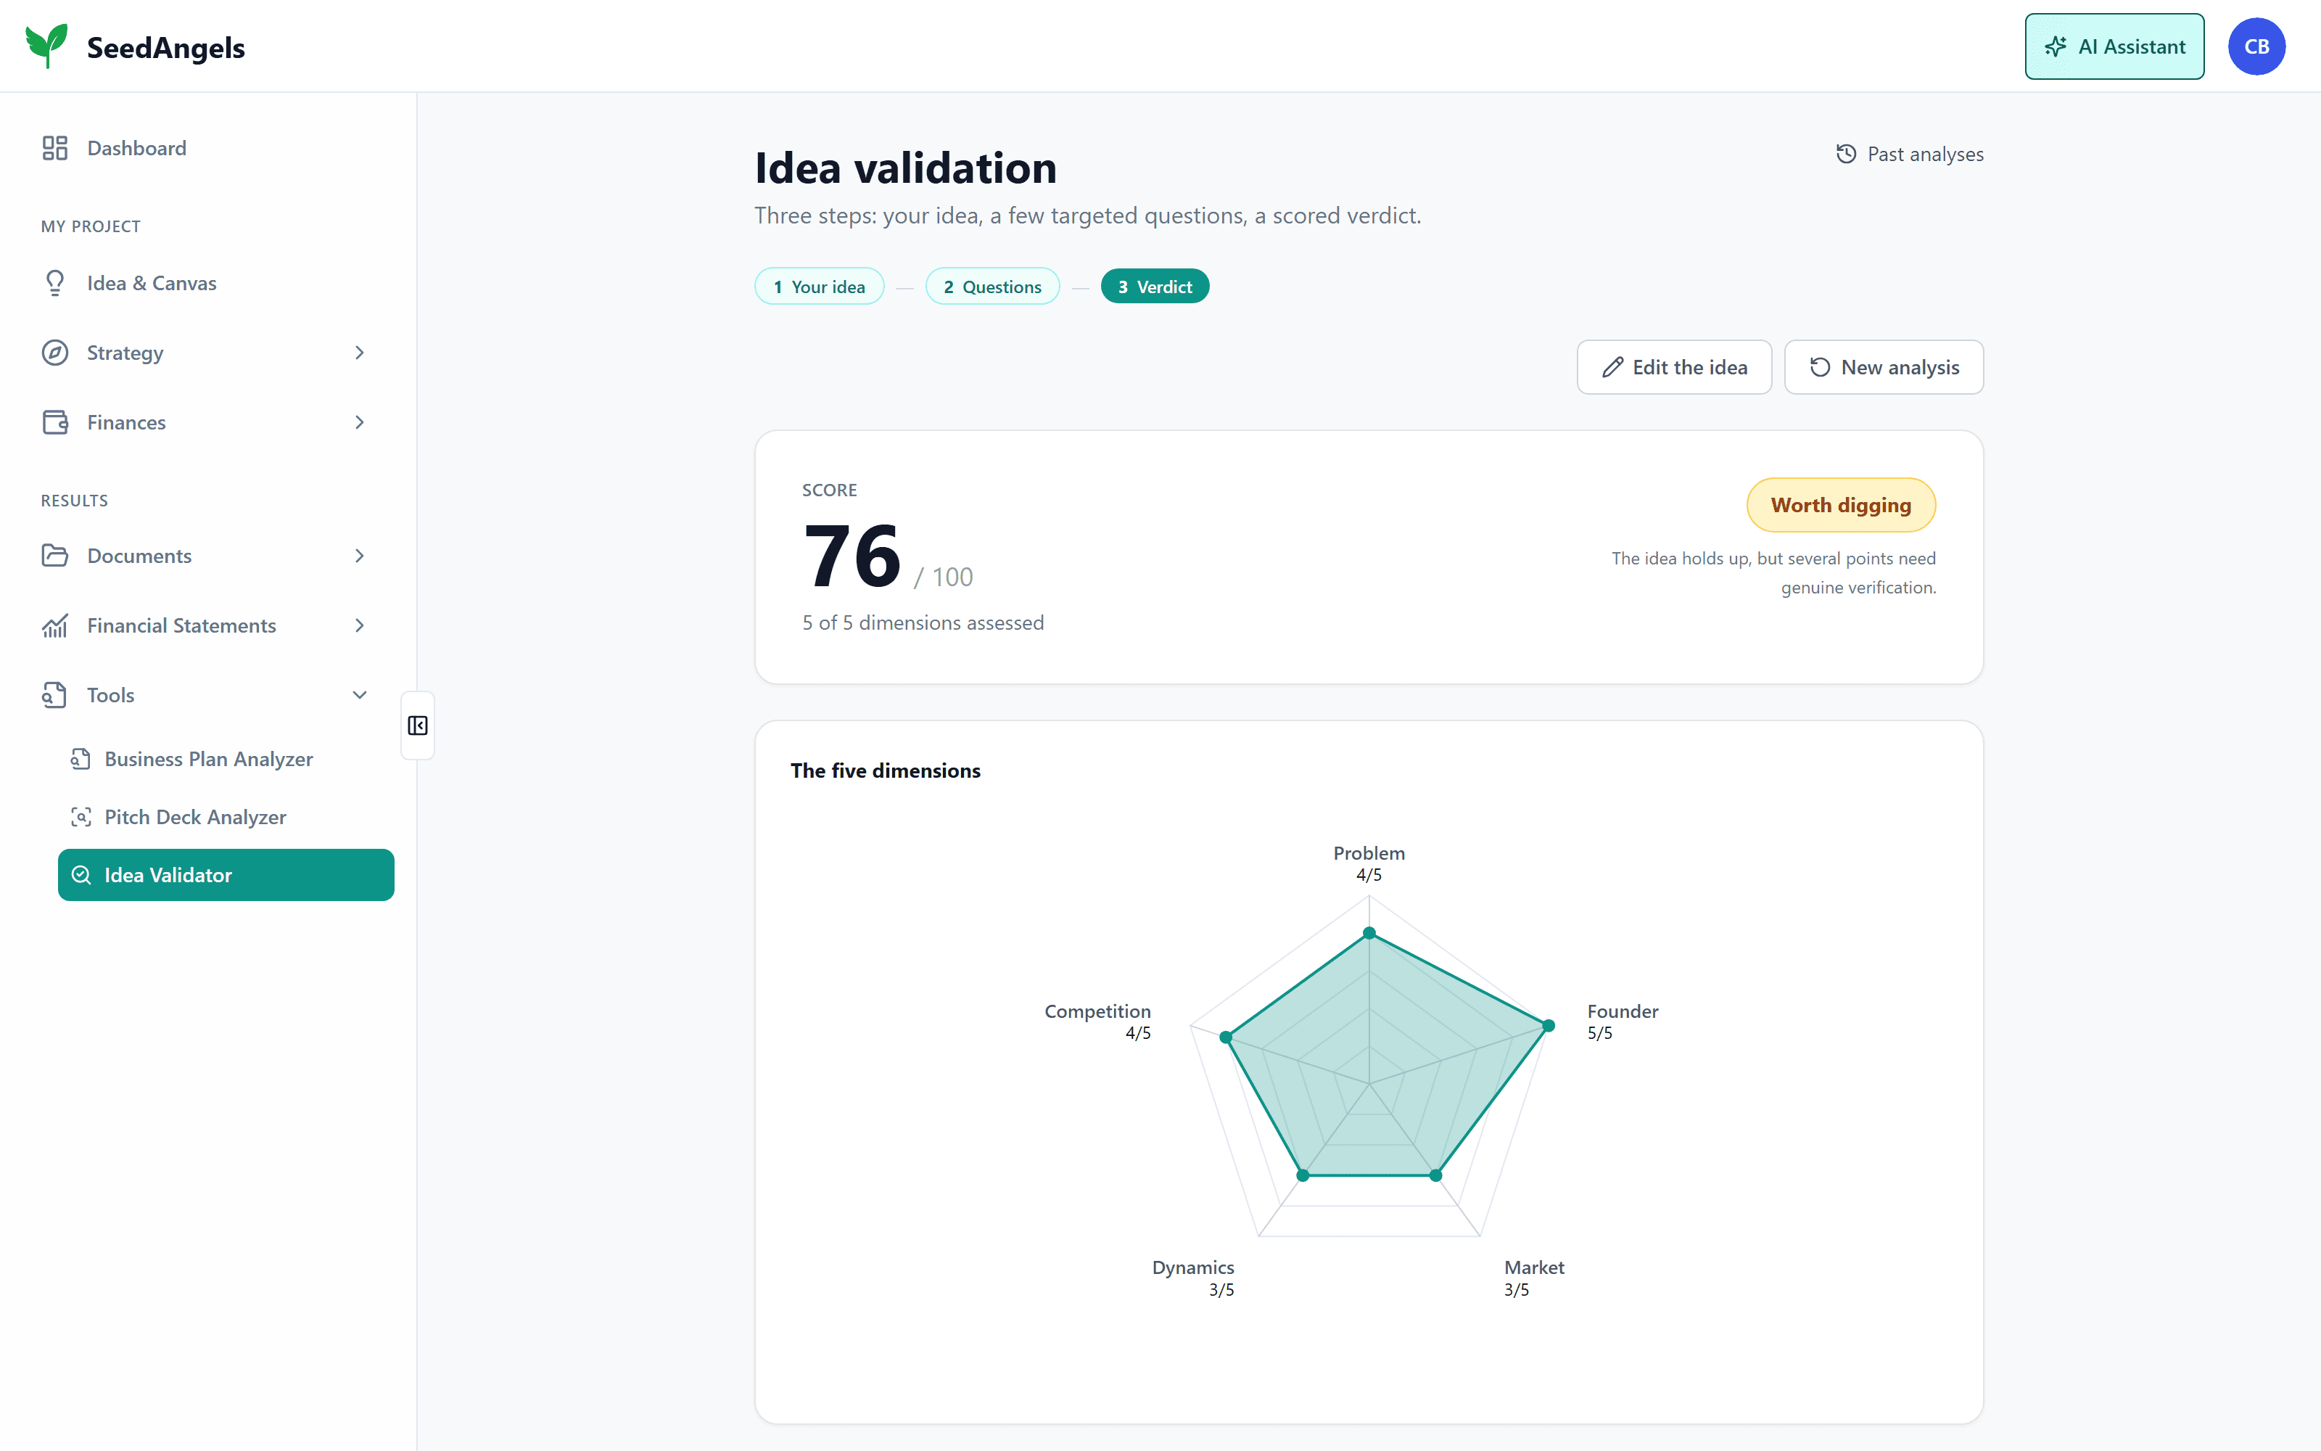Image resolution: width=2321 pixels, height=1451 pixels.
Task: Click the refresh icon on New analysis
Action: click(1819, 368)
